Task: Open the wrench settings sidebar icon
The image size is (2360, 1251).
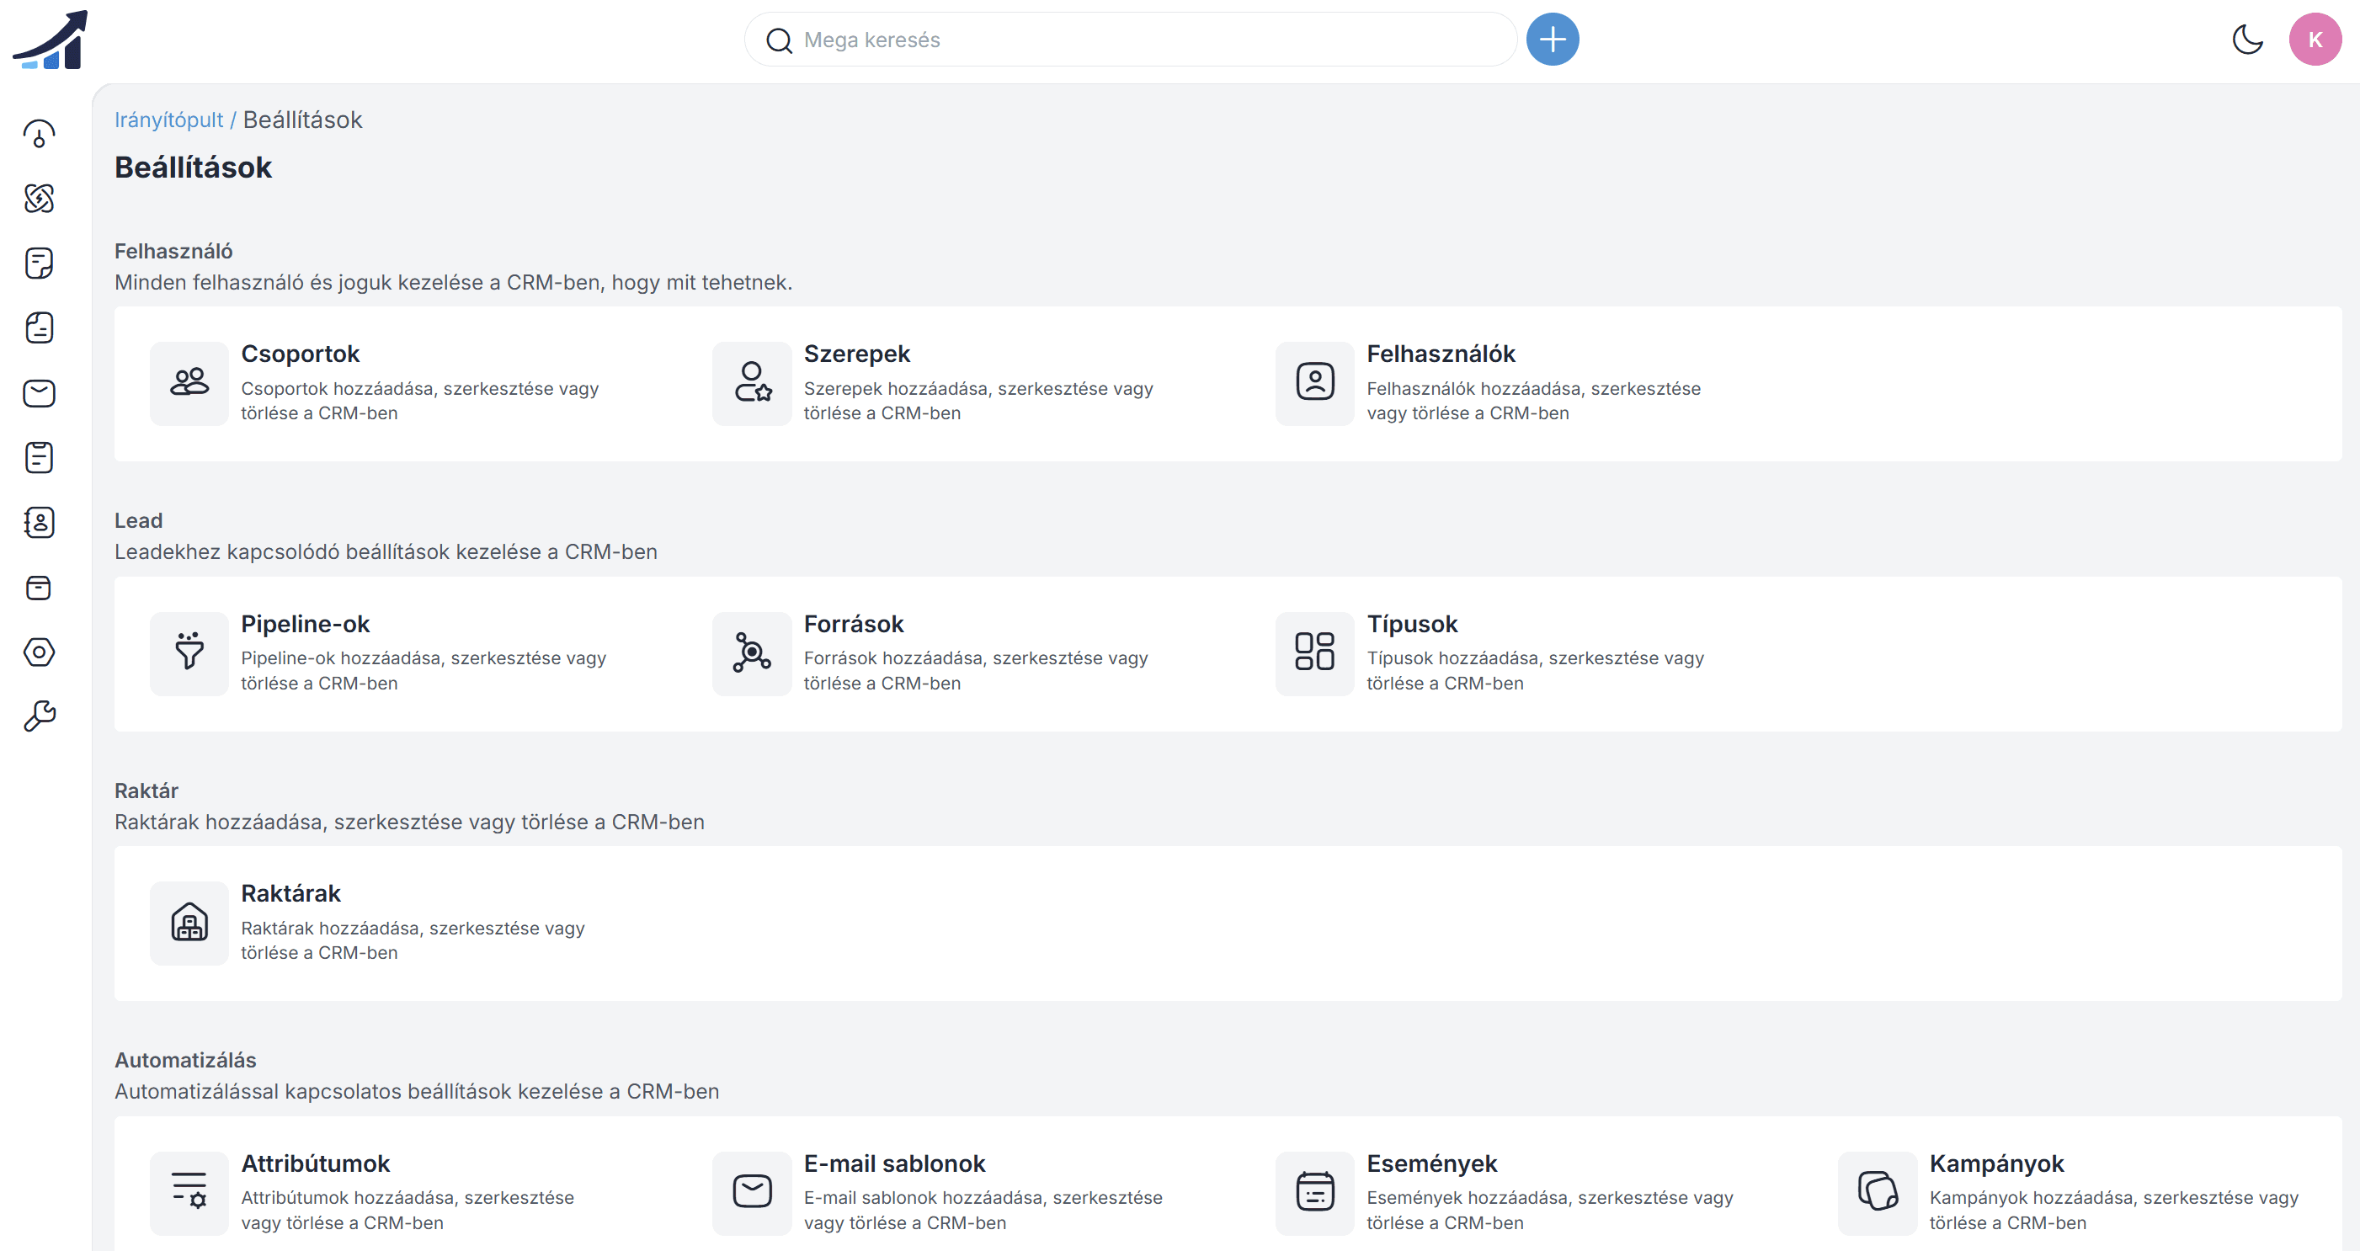Action: pos(39,716)
